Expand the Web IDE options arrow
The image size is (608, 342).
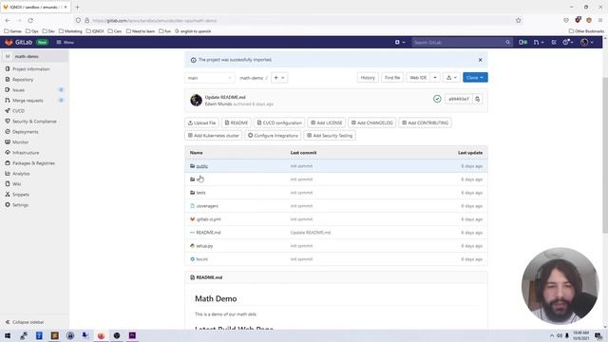point(435,78)
